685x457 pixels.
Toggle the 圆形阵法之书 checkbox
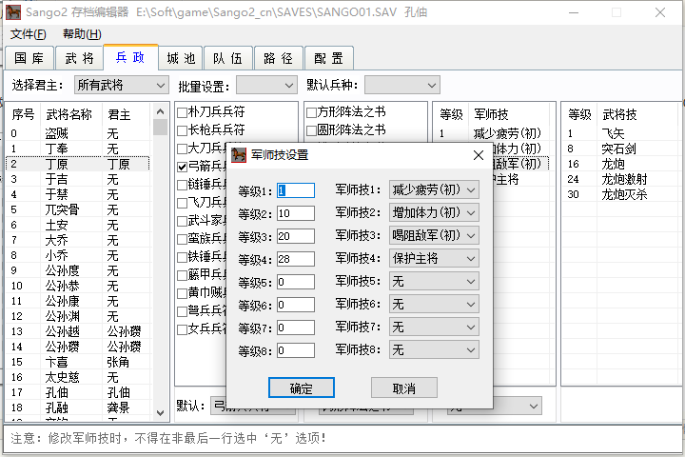[311, 130]
